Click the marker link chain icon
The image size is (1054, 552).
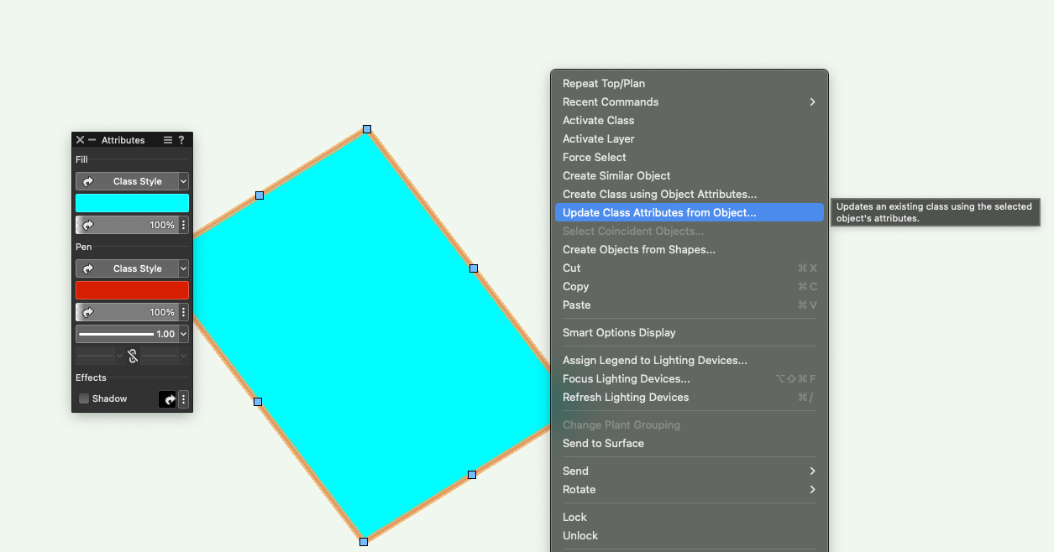(x=132, y=356)
